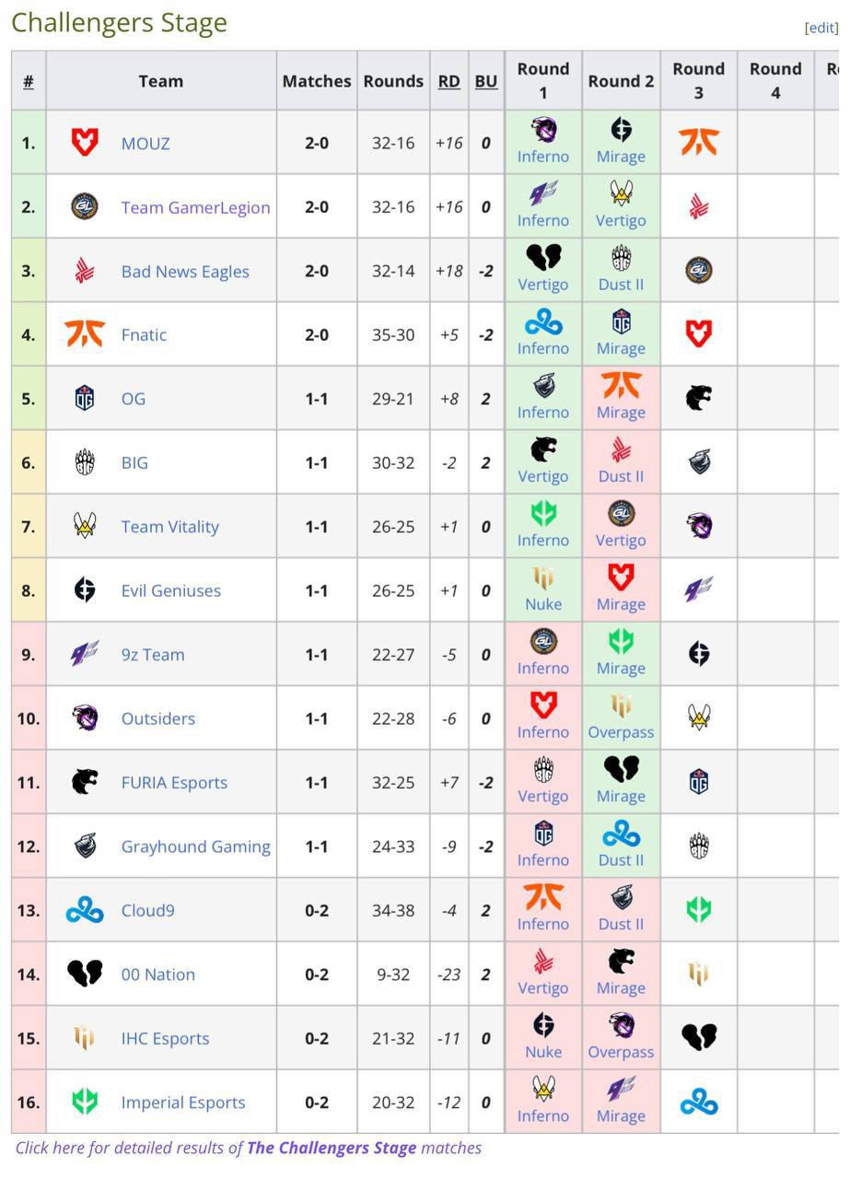Viewport: 850px width, 1179px height.
Task: Click the Fnatic logo in Team column
Action: click(x=85, y=334)
